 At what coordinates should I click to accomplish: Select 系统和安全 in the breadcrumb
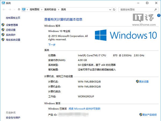(x=50, y=9)
